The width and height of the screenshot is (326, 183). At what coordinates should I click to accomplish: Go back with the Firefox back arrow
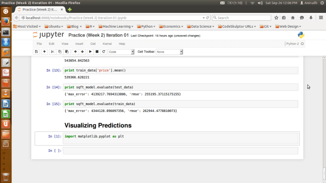(17, 18)
